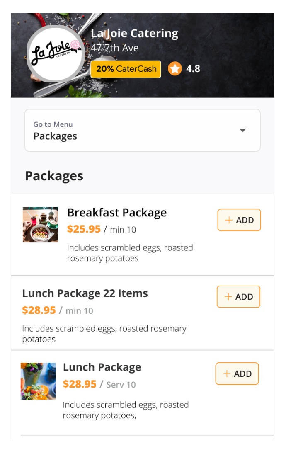Click the plus icon on Breakfast Package ADD
The height and width of the screenshot is (456, 286).
[x=229, y=220]
